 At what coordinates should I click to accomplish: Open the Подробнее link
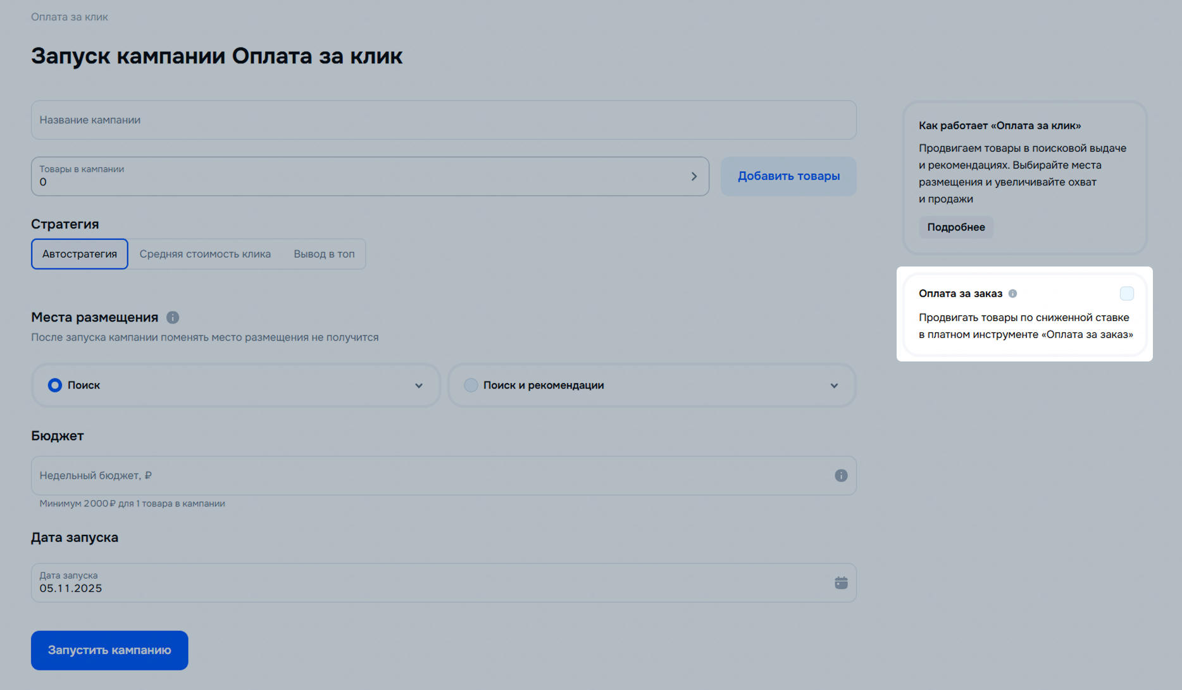(955, 227)
